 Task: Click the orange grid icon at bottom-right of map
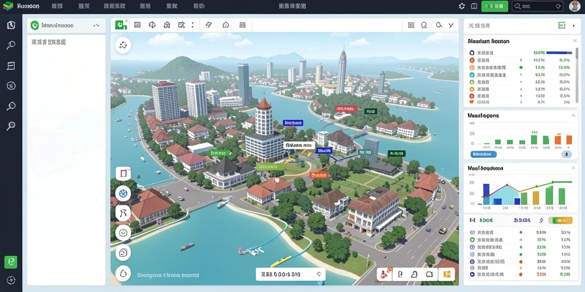click(x=447, y=274)
